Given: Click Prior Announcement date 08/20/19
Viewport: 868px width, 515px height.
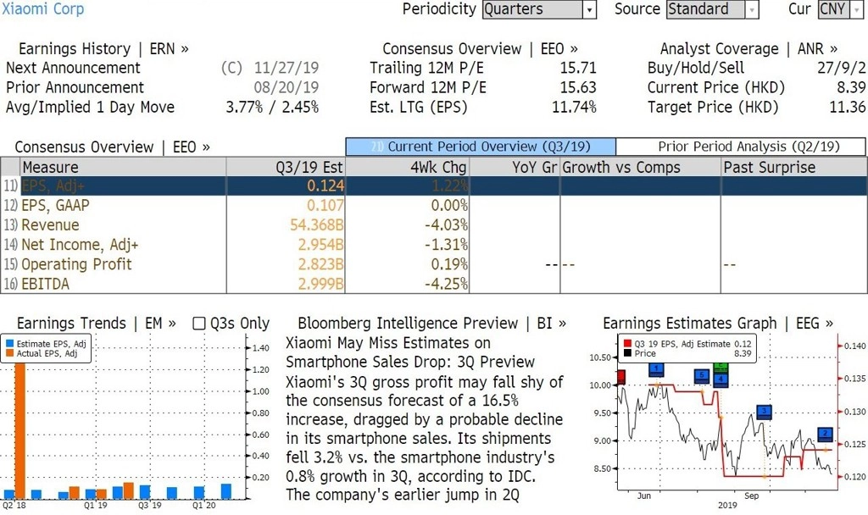Looking at the screenshot, I should pyautogui.click(x=287, y=87).
